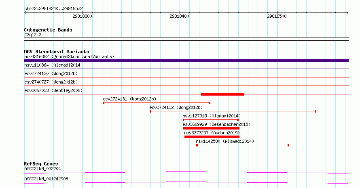Select variant label esv2724132 (Wong2012b)
This screenshot has height=188, width=360.
tap(176, 107)
